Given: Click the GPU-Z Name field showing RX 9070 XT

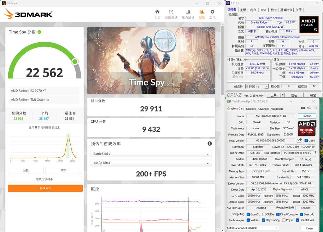Looking at the screenshot, I should click(x=271, y=116).
